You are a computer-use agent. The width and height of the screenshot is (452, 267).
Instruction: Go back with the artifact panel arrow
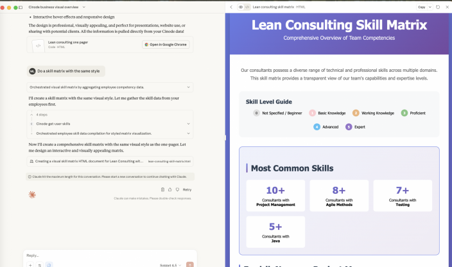point(231,6)
